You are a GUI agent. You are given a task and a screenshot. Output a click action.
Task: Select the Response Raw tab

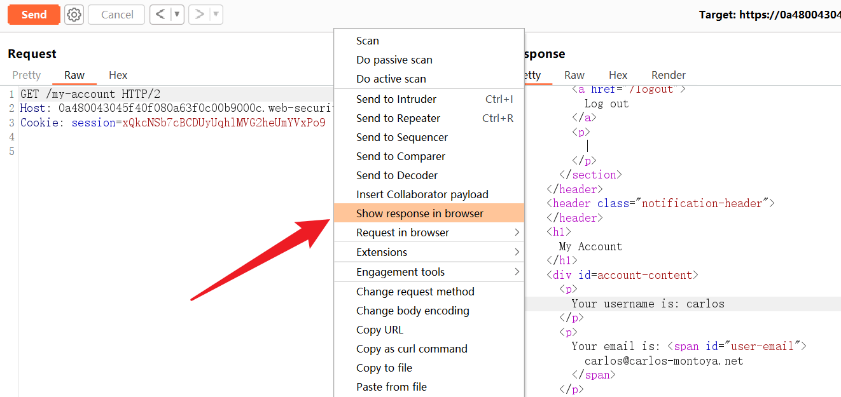tap(574, 75)
